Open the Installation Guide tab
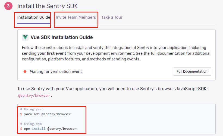 coord(34,17)
